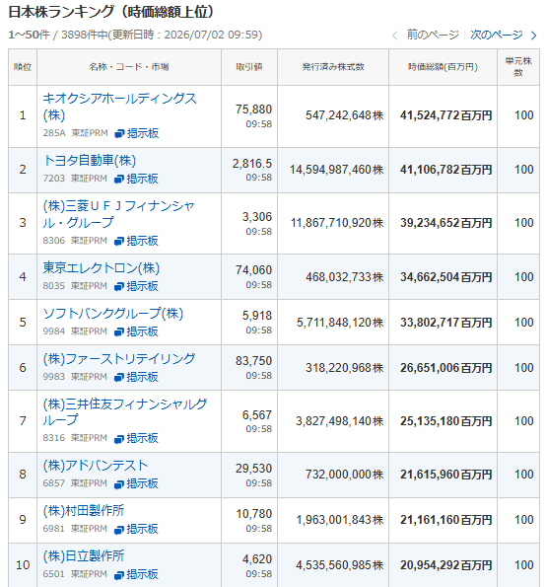Open キオクシアホールディングス(株) stock page
The height and width of the screenshot is (587, 547).
[119, 107]
